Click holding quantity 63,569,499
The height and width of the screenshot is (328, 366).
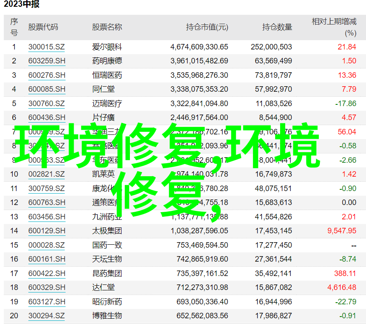[x=273, y=61]
